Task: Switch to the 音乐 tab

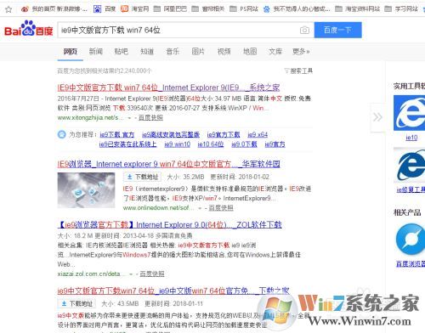Action: click(173, 52)
